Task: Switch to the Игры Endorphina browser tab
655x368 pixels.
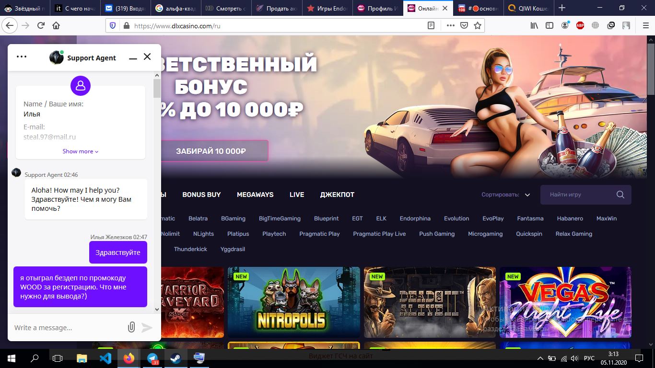Action: point(328,8)
